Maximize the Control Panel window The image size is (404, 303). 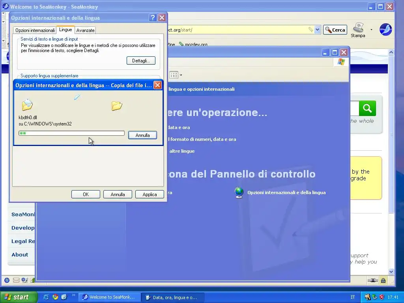(335, 52)
